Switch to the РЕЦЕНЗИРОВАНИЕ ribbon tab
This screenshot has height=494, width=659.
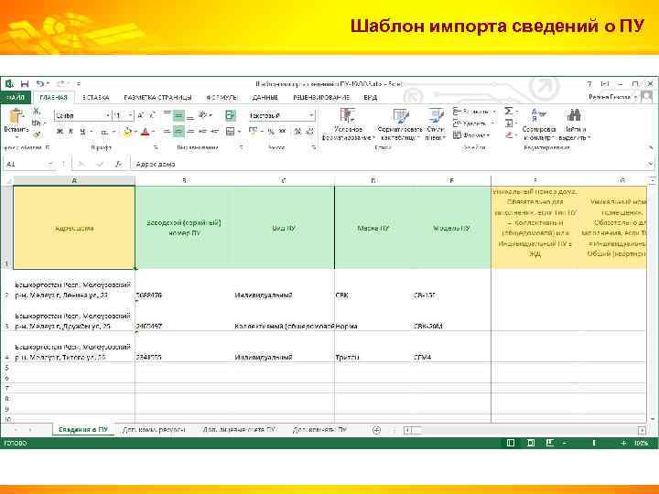[x=321, y=98]
